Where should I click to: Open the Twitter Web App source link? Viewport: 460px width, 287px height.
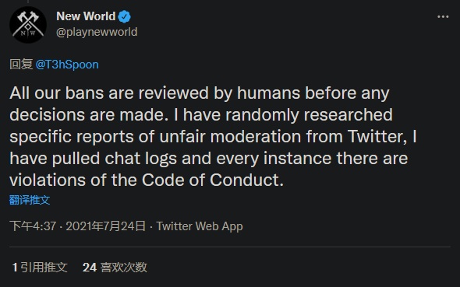click(x=200, y=226)
